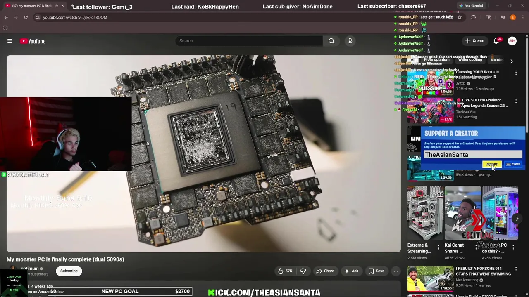
Task: Open Chrome profile E avatar
Action: 513,17
